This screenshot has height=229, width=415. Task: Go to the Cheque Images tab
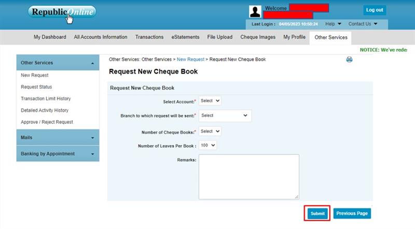click(258, 37)
